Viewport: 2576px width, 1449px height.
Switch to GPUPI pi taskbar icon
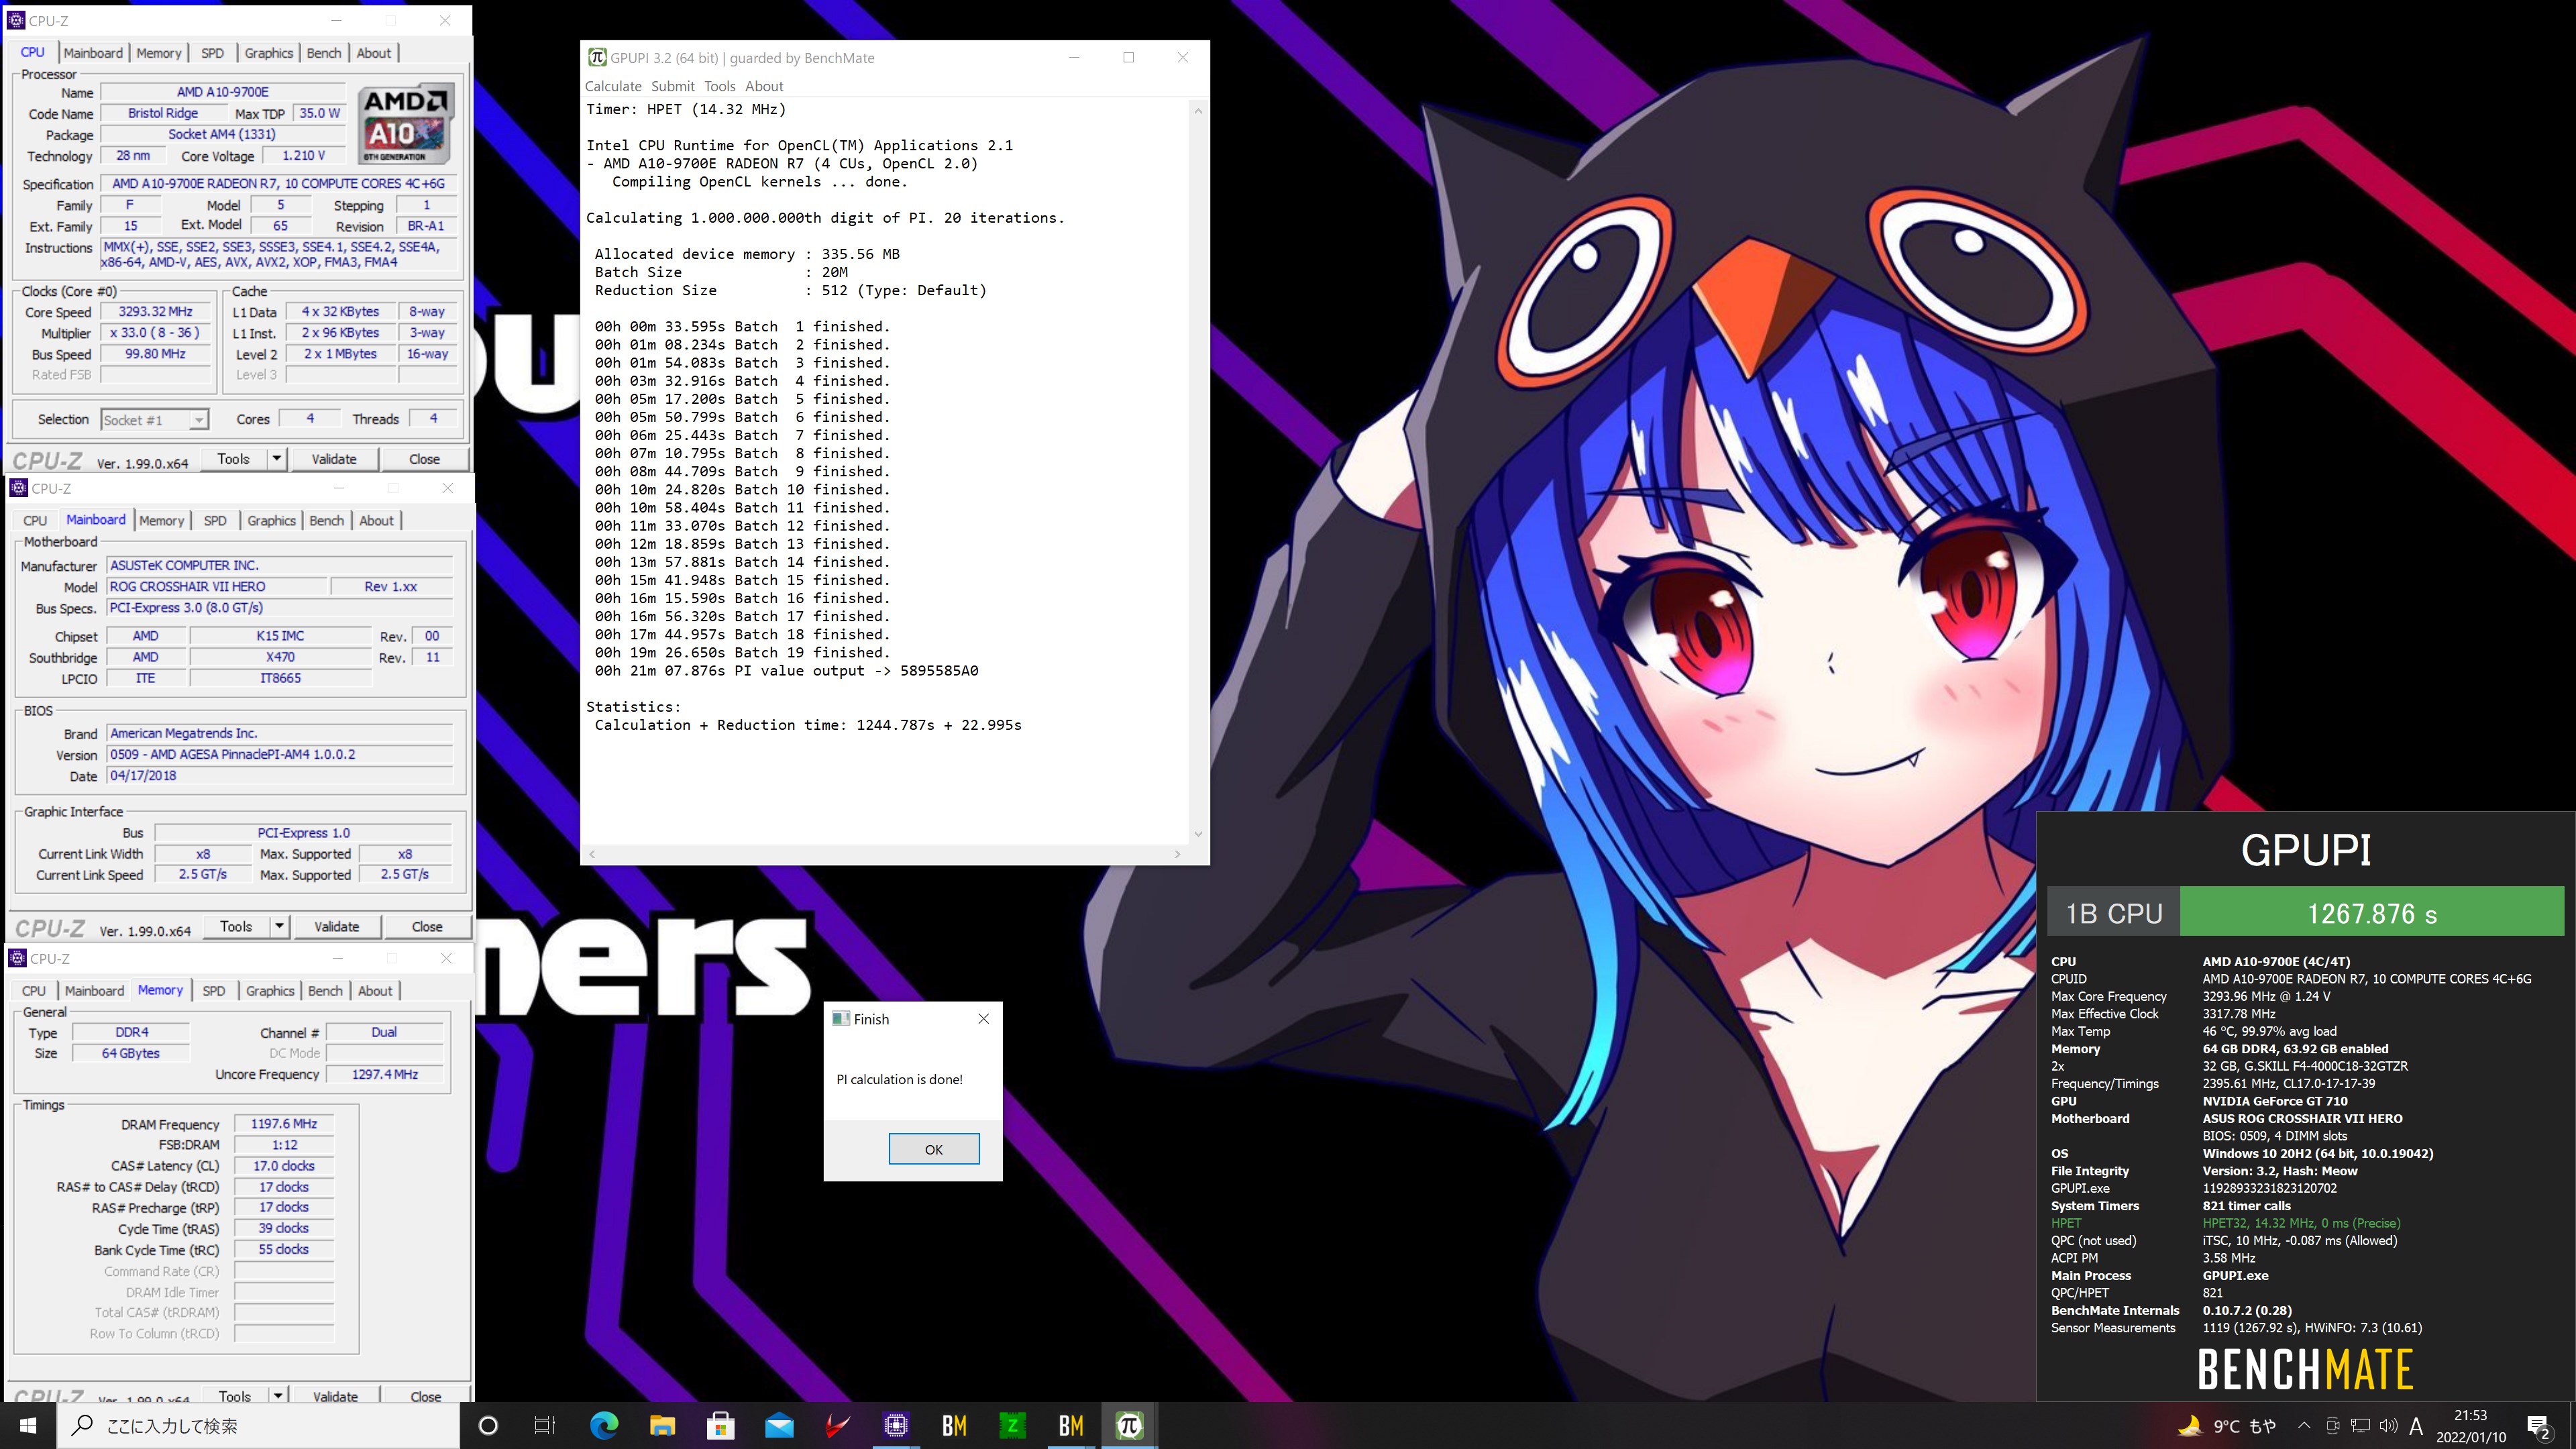tap(1129, 1425)
